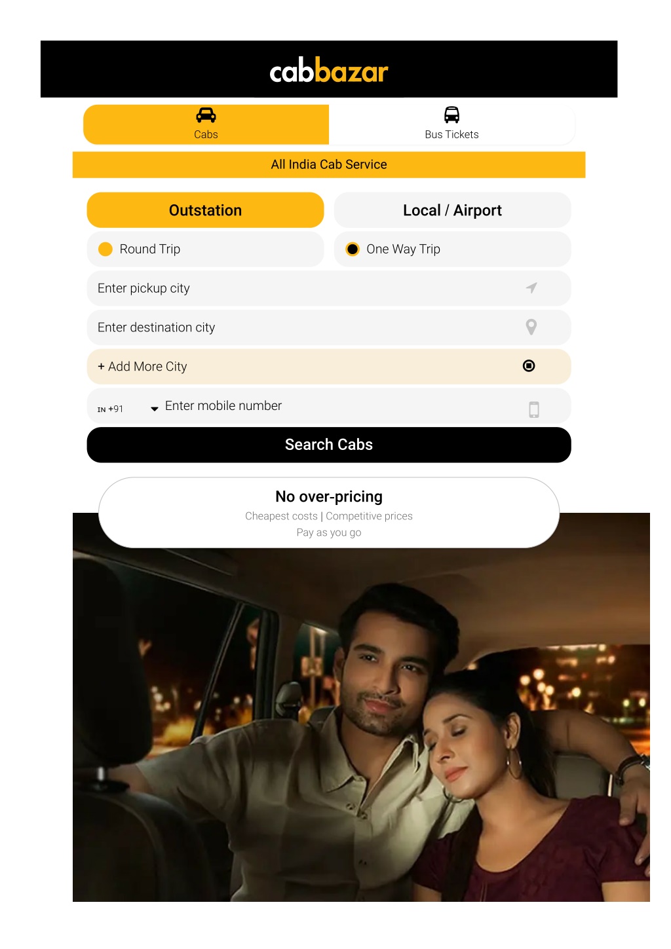The height and width of the screenshot is (949, 671).
Task: Open the IN +91 country code dropdown
Action: [x=128, y=409]
